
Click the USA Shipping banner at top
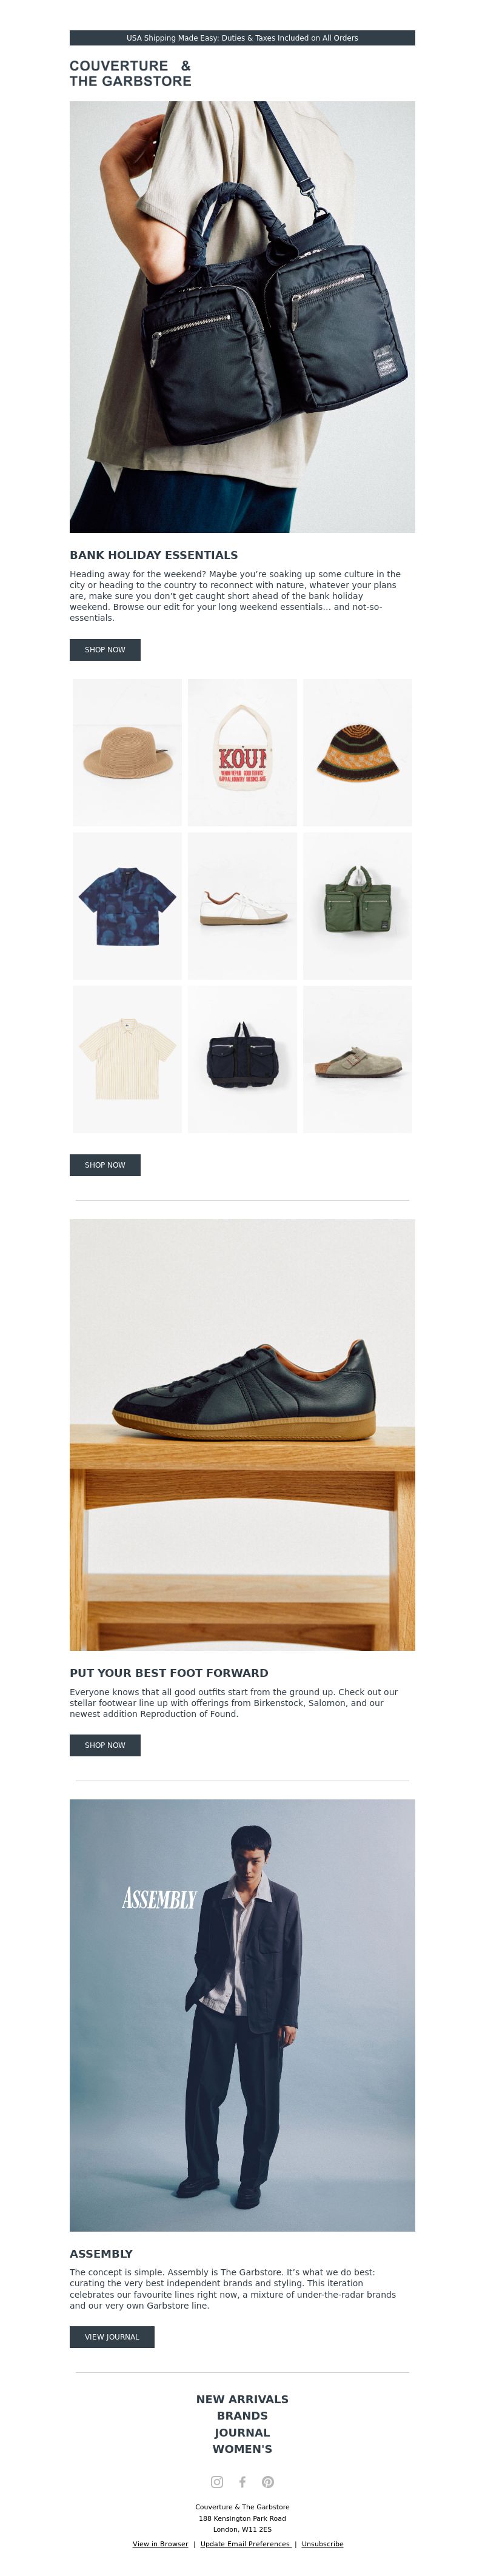coord(242,38)
